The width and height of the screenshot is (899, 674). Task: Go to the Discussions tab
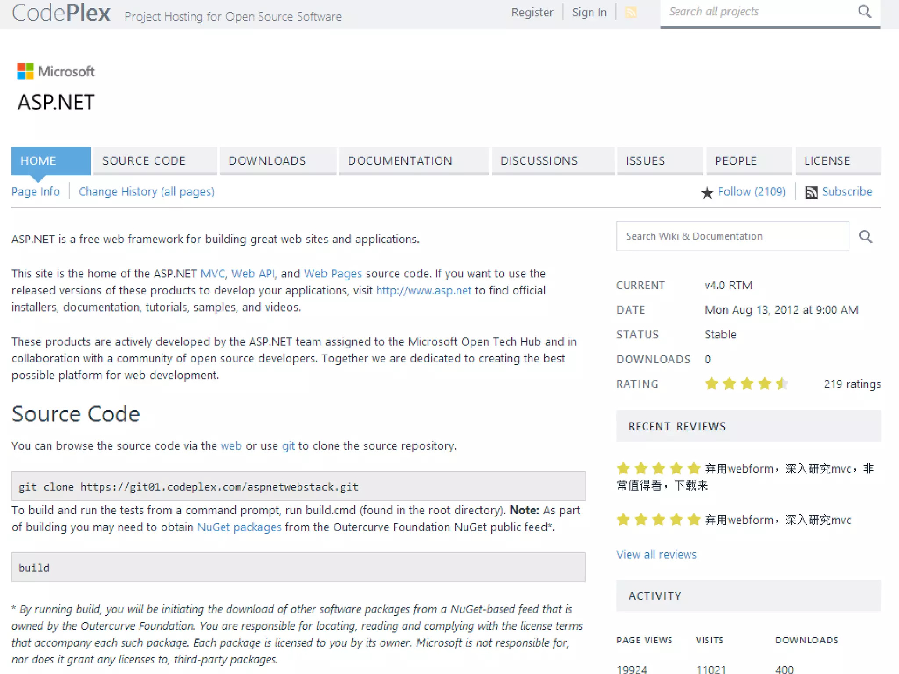[x=539, y=161]
